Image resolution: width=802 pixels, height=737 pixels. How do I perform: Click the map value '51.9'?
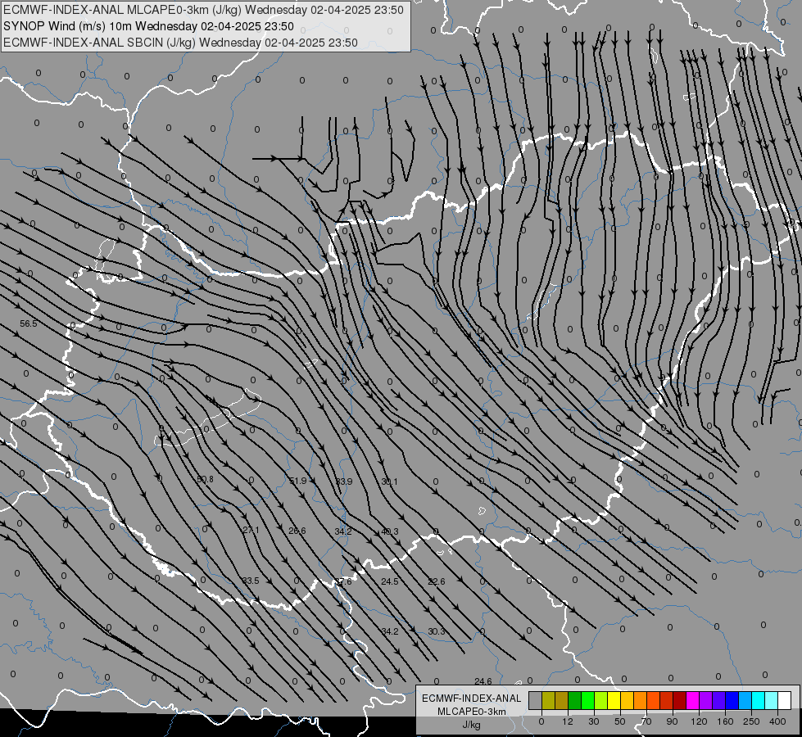click(297, 481)
